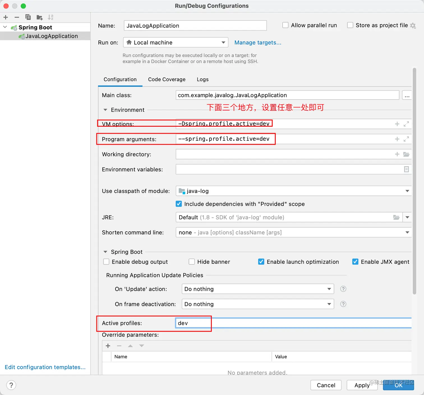Collapse the Spring Boot settings section

(x=105, y=252)
